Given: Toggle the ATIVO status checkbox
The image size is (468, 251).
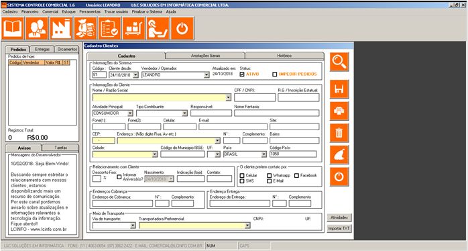Looking at the screenshot, I should coord(242,74).
